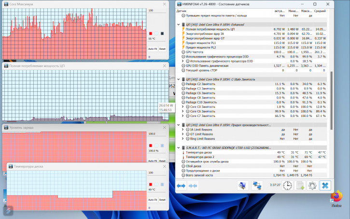
Task: Click Auto Fit in Температура диска window
Action: coord(153,200)
